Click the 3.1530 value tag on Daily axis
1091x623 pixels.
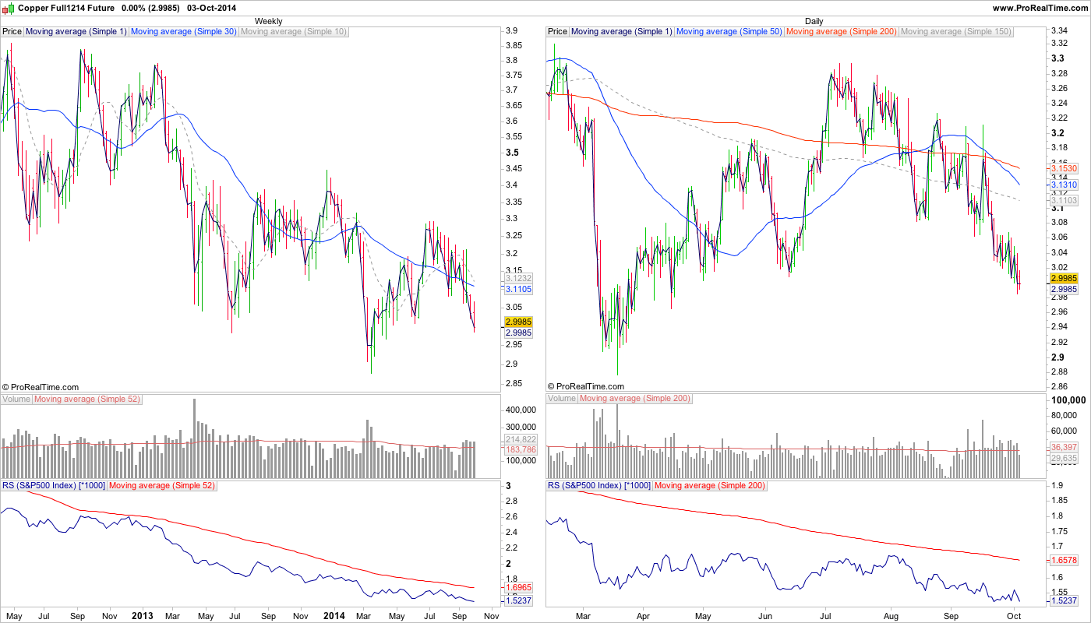click(x=1064, y=168)
